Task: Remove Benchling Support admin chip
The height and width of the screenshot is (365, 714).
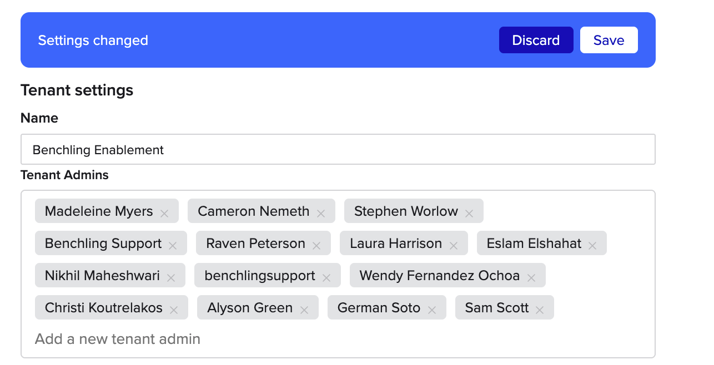Action: tap(173, 245)
